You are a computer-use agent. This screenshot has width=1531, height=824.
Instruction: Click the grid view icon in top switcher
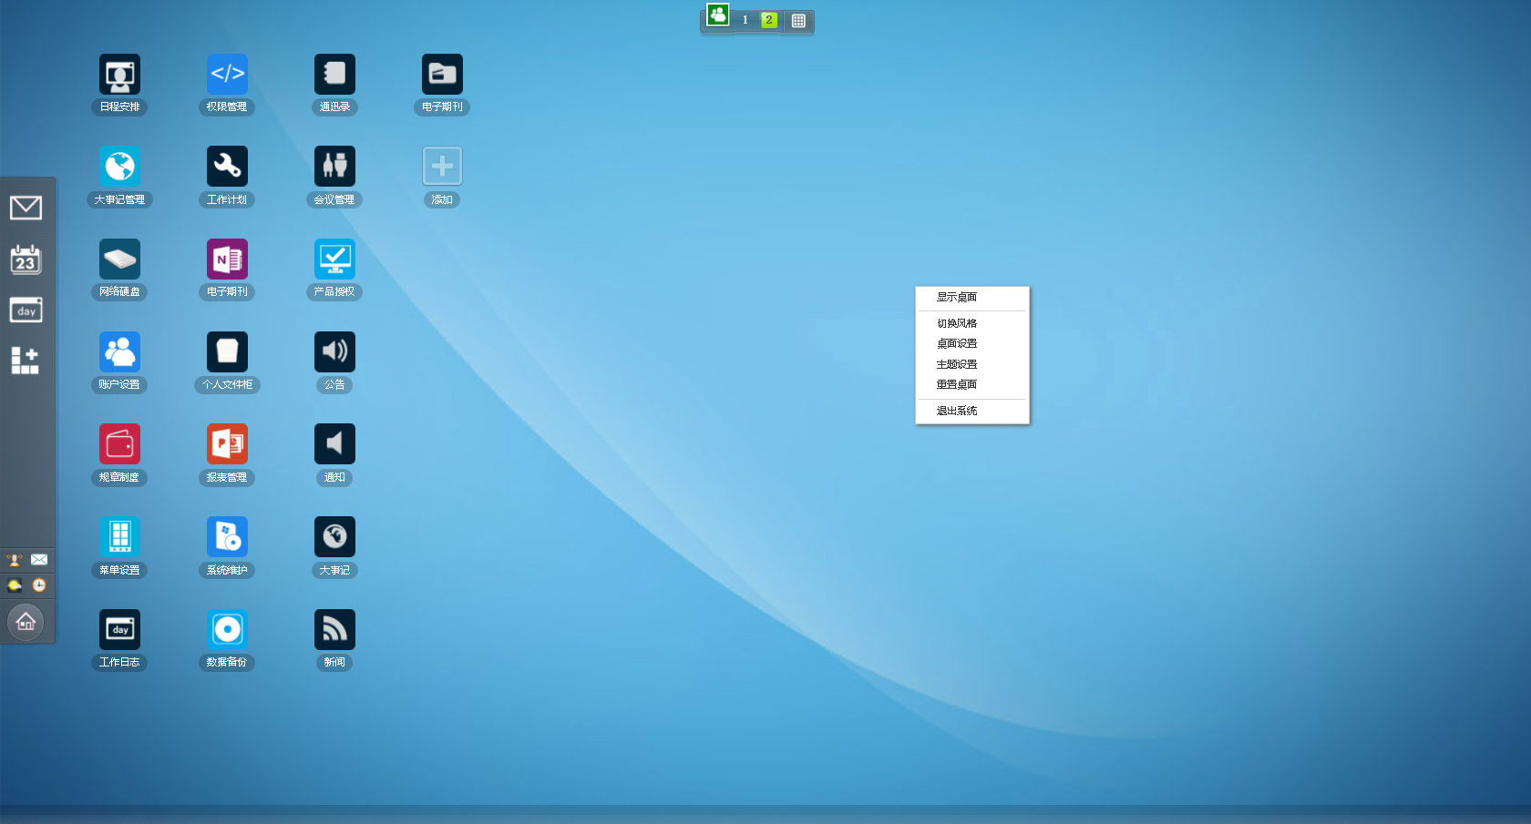point(798,21)
